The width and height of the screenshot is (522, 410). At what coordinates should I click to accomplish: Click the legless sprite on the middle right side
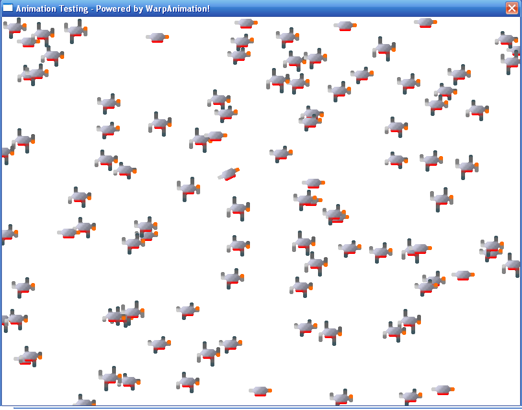tap(462, 275)
